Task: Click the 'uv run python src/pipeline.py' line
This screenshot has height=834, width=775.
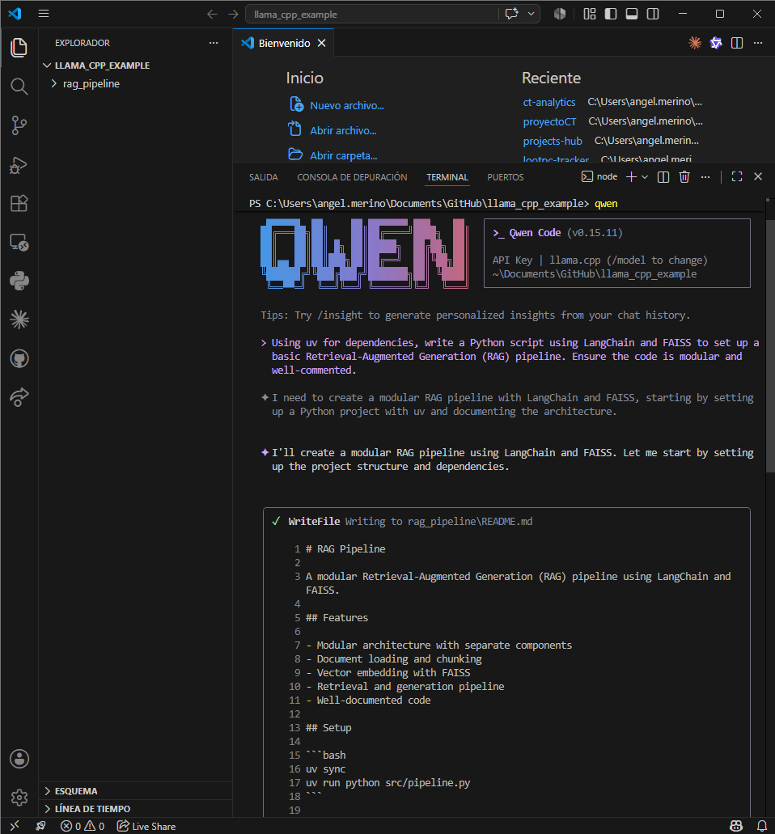Action: point(387,782)
